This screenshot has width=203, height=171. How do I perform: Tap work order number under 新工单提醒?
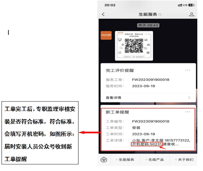coord(151,121)
